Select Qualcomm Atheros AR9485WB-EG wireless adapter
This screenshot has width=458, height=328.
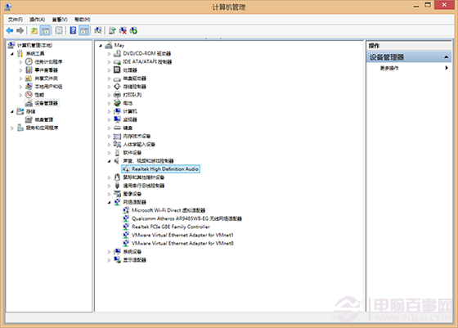point(186,218)
